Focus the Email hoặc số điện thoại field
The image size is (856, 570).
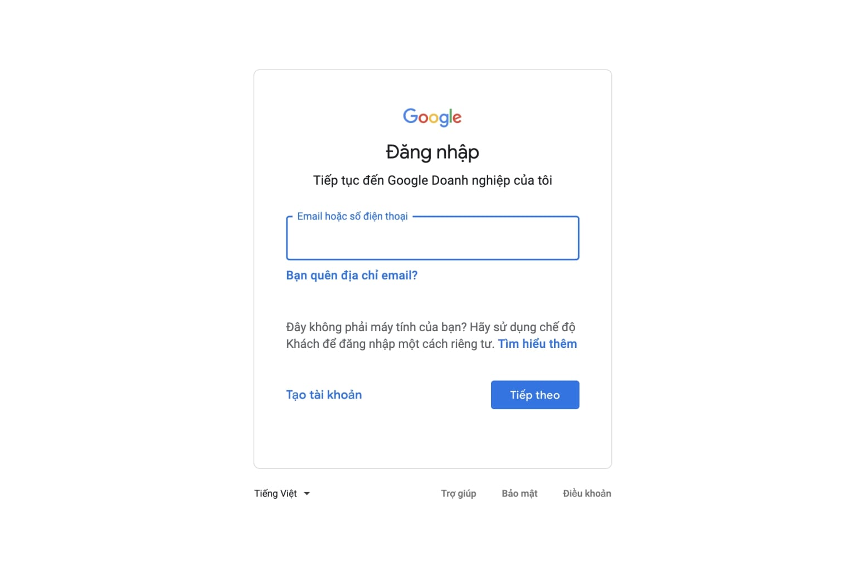[432, 238]
